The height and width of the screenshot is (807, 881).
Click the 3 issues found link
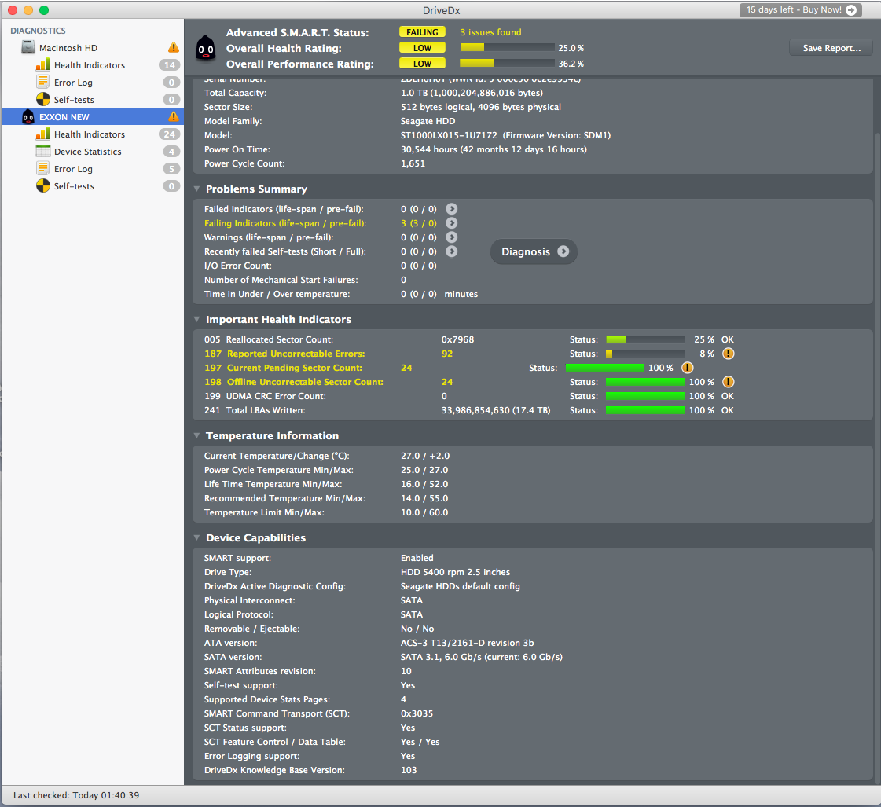pyautogui.click(x=490, y=32)
